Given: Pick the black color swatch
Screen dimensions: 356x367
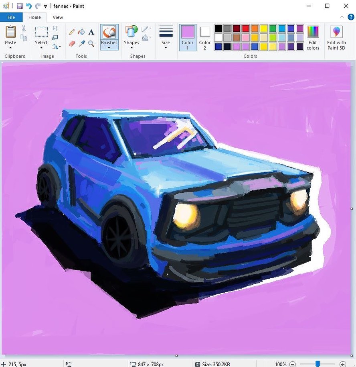Looking at the screenshot, I should pyautogui.click(x=218, y=29).
